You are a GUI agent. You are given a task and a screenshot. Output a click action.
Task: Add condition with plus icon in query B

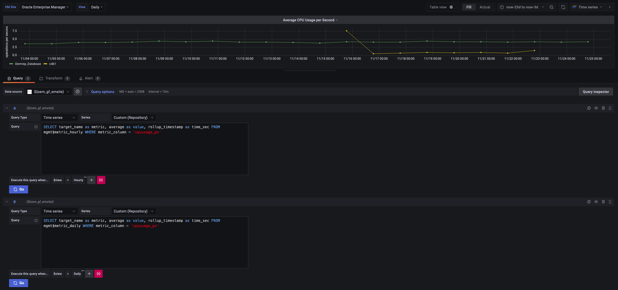point(89,274)
